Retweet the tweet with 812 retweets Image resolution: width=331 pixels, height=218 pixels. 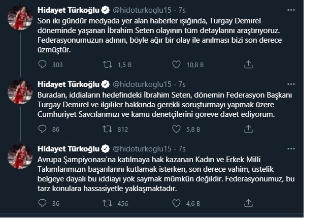tap(108, 129)
